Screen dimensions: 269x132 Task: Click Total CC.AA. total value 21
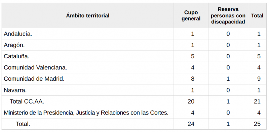coord(257,102)
